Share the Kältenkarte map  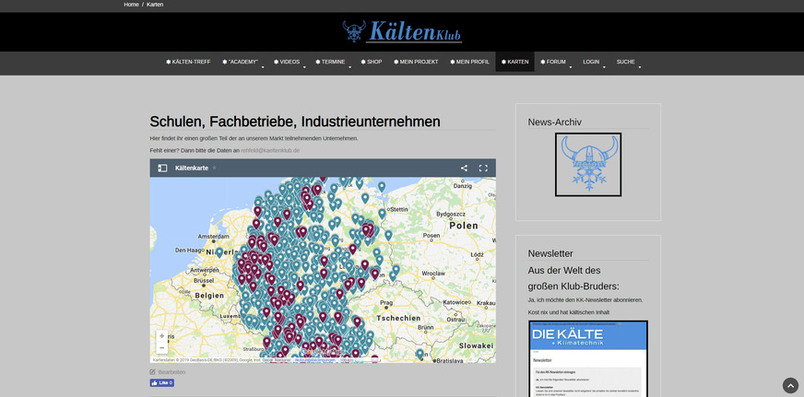(464, 169)
